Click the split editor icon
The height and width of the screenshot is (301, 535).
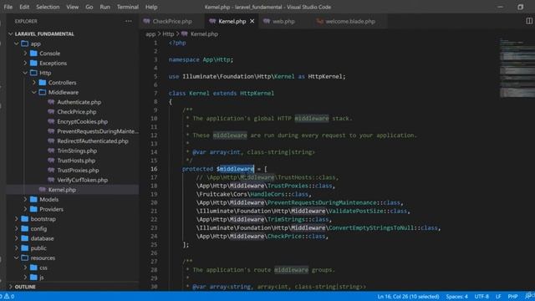529,21
